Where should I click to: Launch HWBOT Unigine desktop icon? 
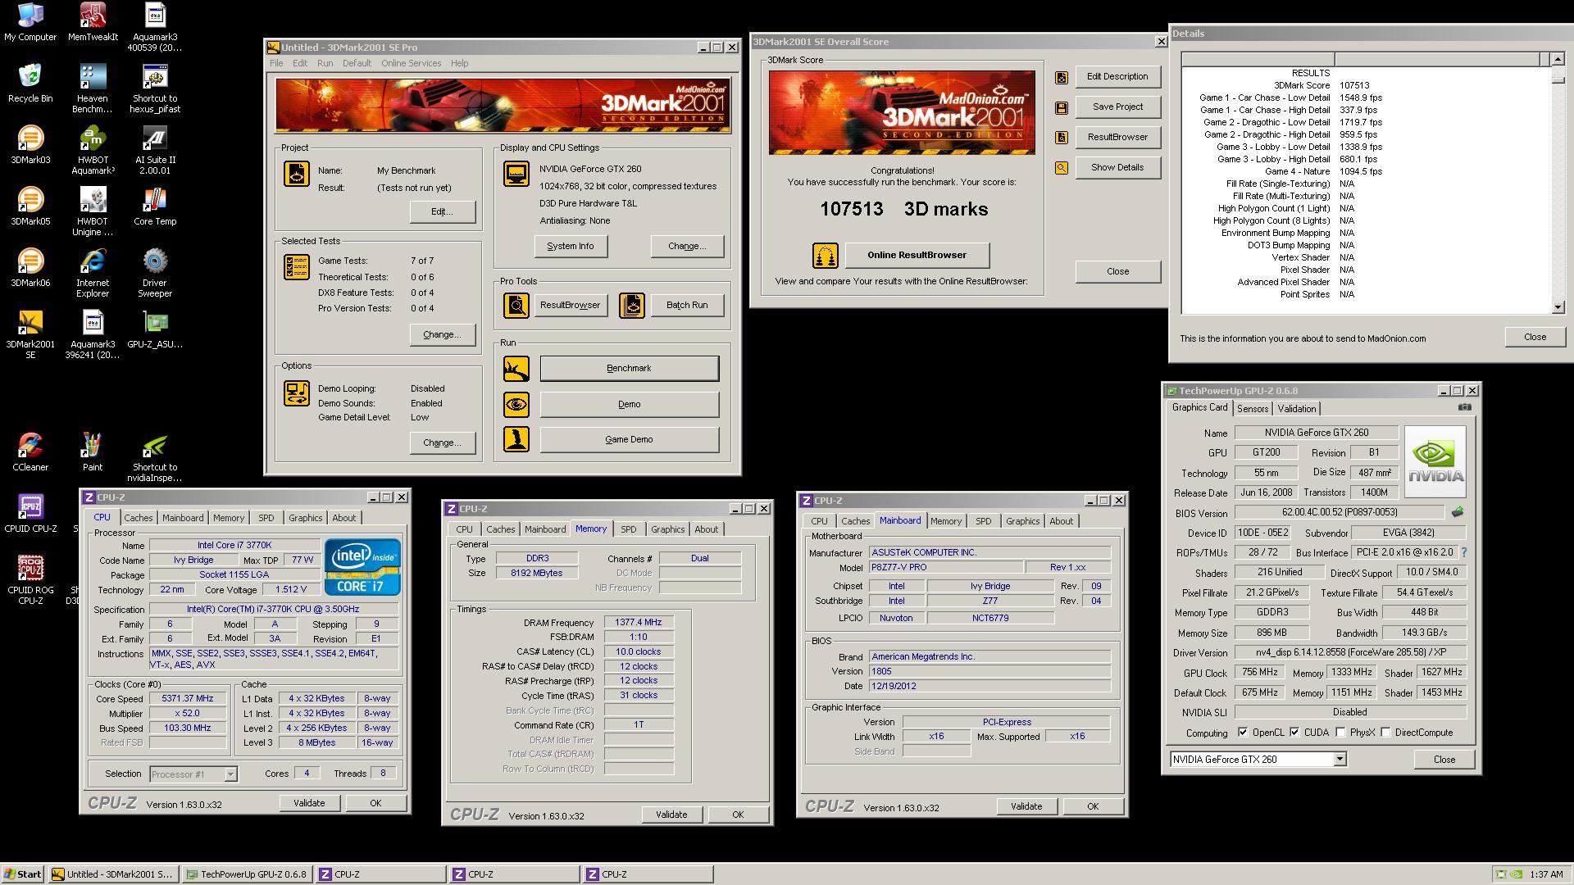93,211
